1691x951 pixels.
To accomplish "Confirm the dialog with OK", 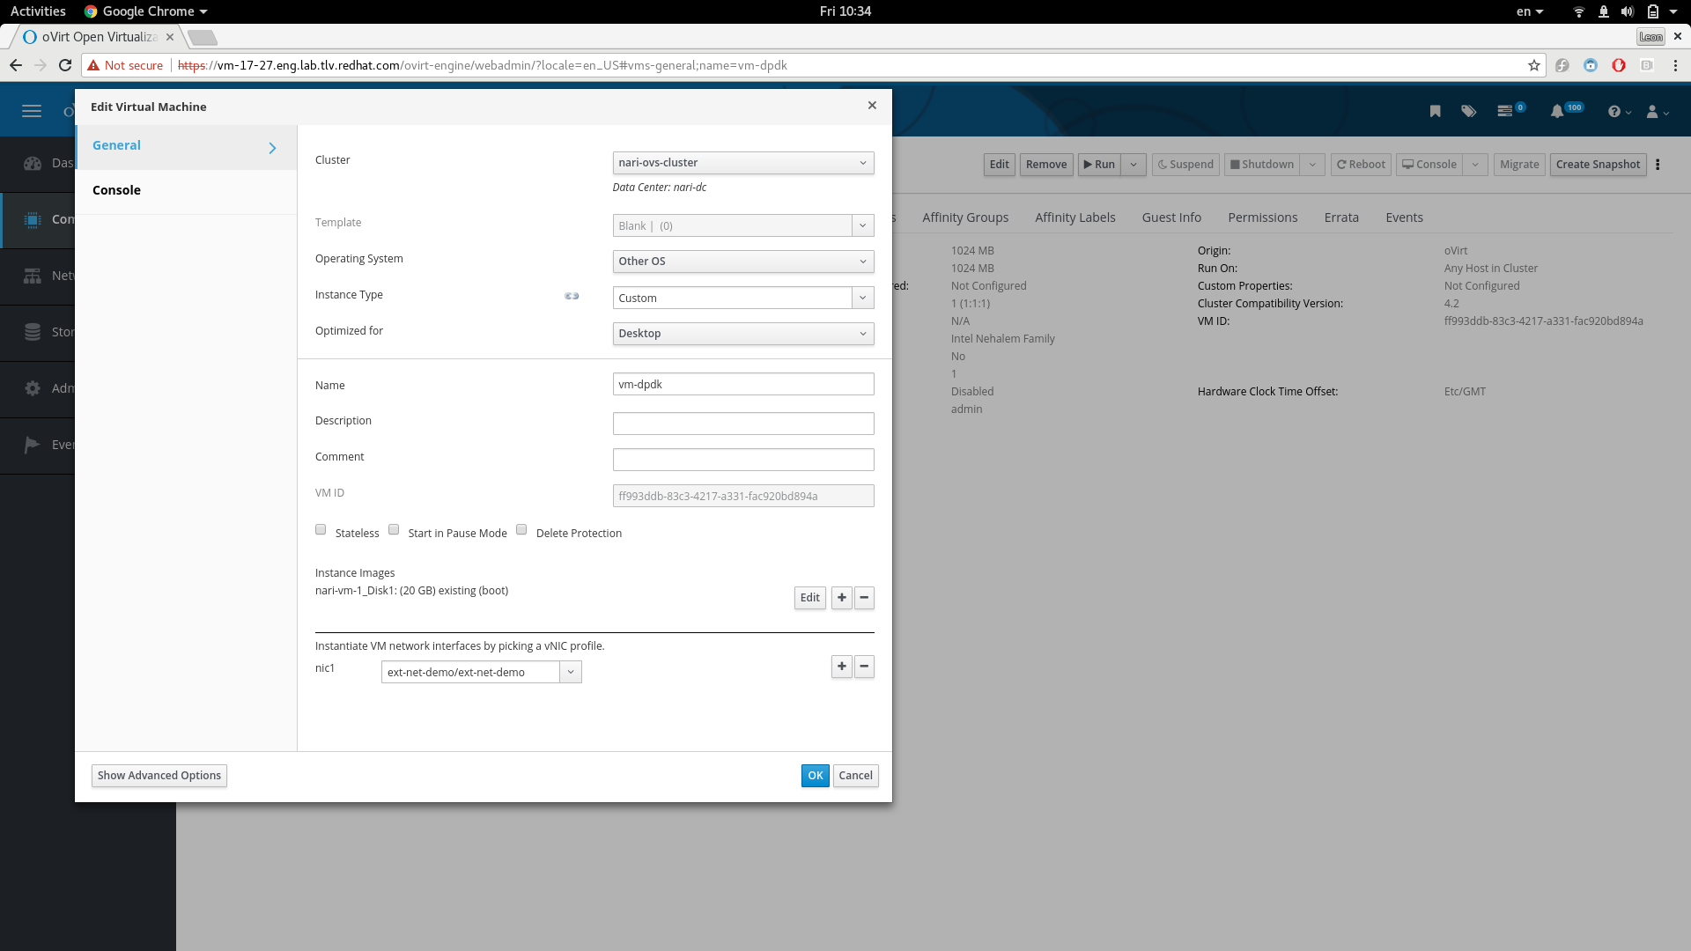I will click(815, 776).
